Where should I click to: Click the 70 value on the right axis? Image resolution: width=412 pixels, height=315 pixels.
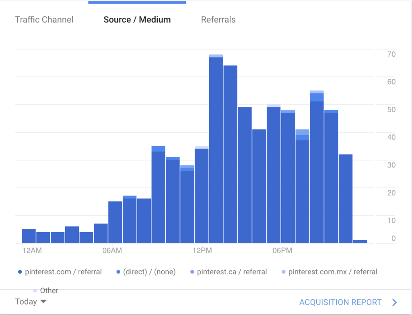pos(391,54)
